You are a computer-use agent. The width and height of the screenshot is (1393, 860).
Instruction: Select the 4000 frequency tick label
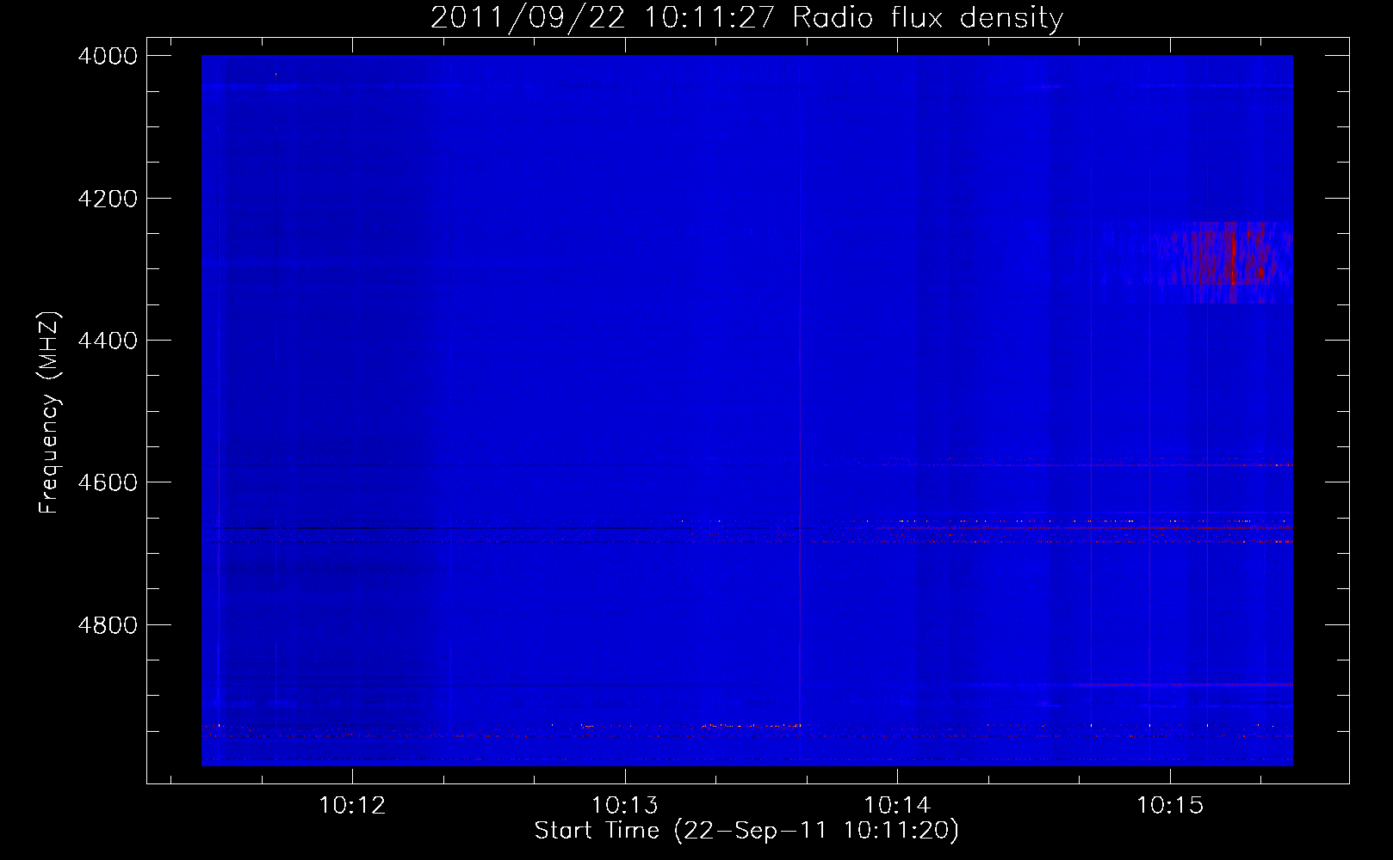pyautogui.click(x=107, y=56)
